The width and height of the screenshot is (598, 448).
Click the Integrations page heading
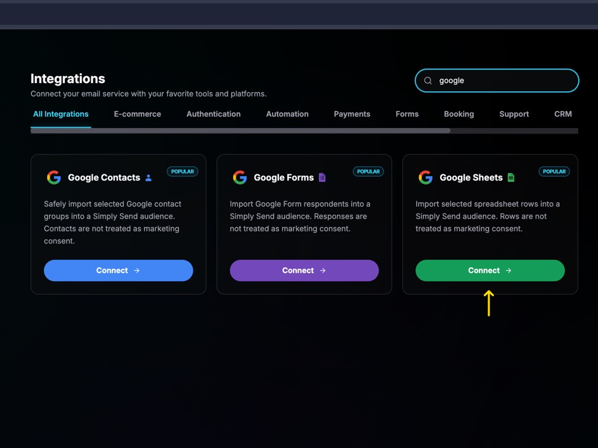pyautogui.click(x=68, y=79)
